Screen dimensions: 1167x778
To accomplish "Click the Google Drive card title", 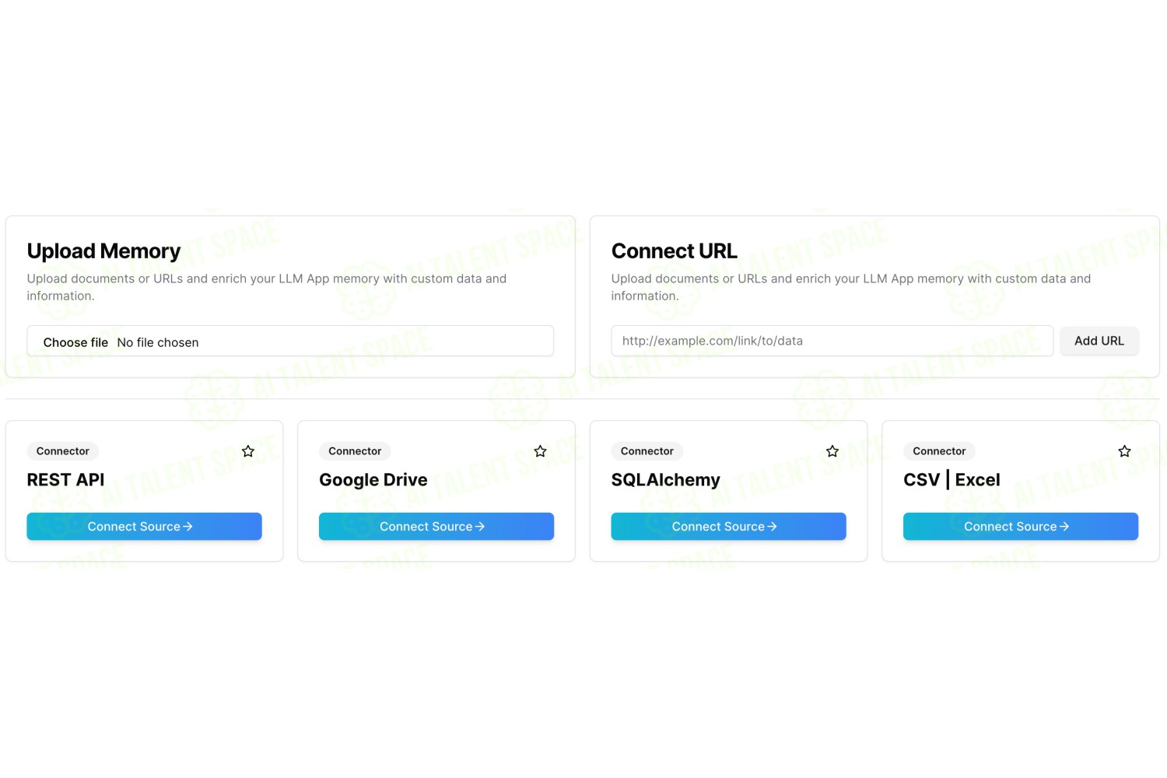I will [373, 480].
